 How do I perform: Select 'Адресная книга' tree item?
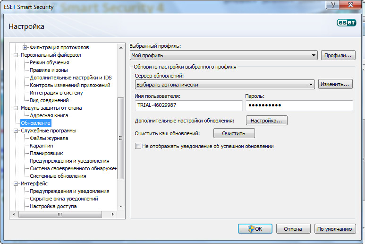(49, 115)
